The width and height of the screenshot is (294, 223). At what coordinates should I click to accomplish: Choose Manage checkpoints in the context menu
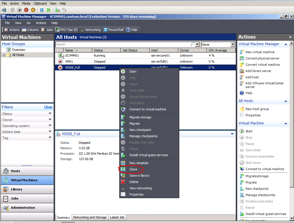[149, 136]
